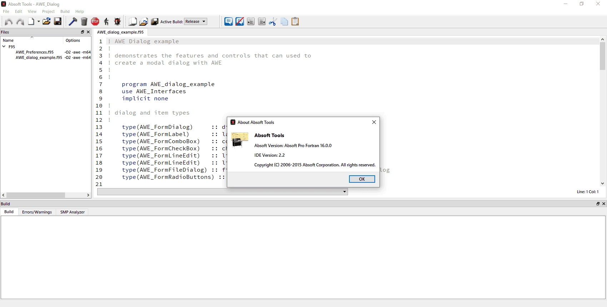The image size is (607, 307).
Task: Click 'IDE Version: 2.2' text in dialog
Action: point(269,155)
